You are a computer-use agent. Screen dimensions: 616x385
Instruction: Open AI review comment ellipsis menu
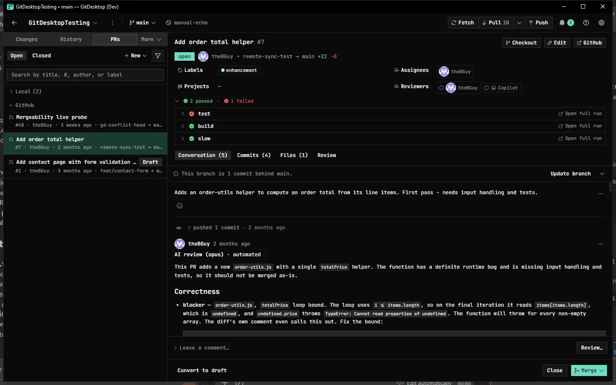(x=601, y=244)
